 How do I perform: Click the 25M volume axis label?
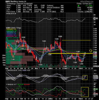pos(4,55)
